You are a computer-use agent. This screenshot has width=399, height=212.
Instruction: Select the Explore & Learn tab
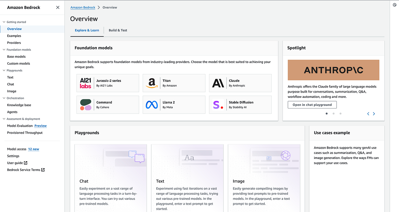point(87,30)
